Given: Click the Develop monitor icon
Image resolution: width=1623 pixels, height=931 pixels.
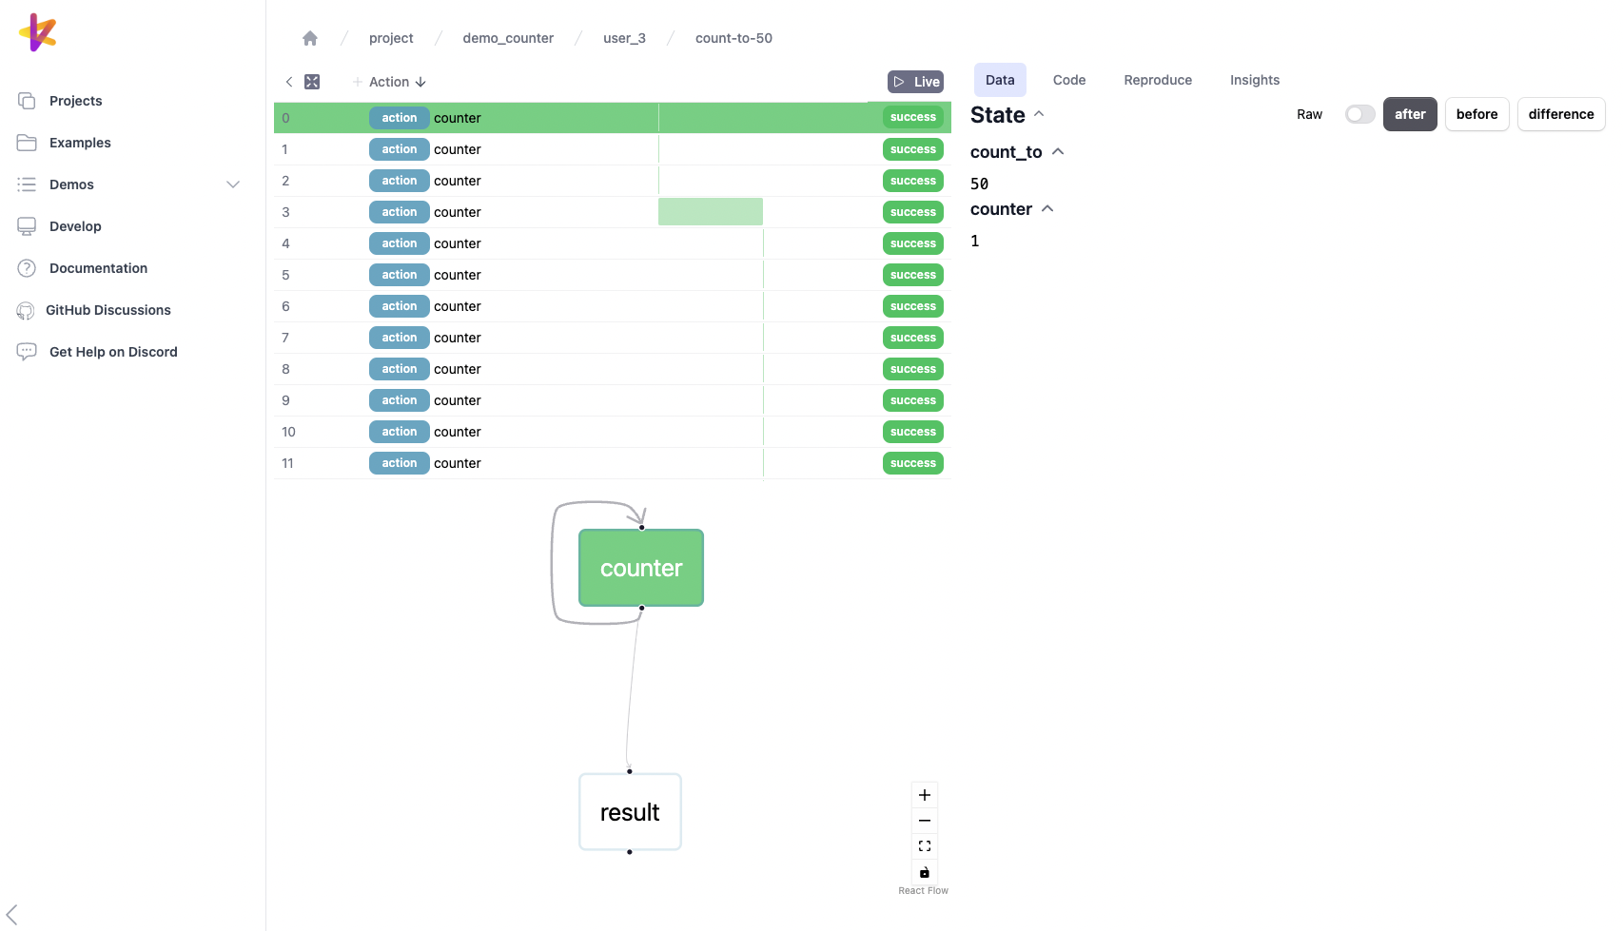Looking at the screenshot, I should coord(27,226).
